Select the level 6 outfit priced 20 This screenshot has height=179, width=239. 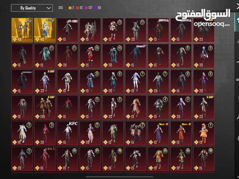tap(204, 82)
